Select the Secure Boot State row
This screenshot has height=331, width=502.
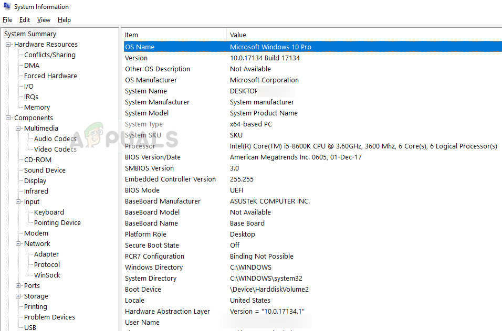313,245
